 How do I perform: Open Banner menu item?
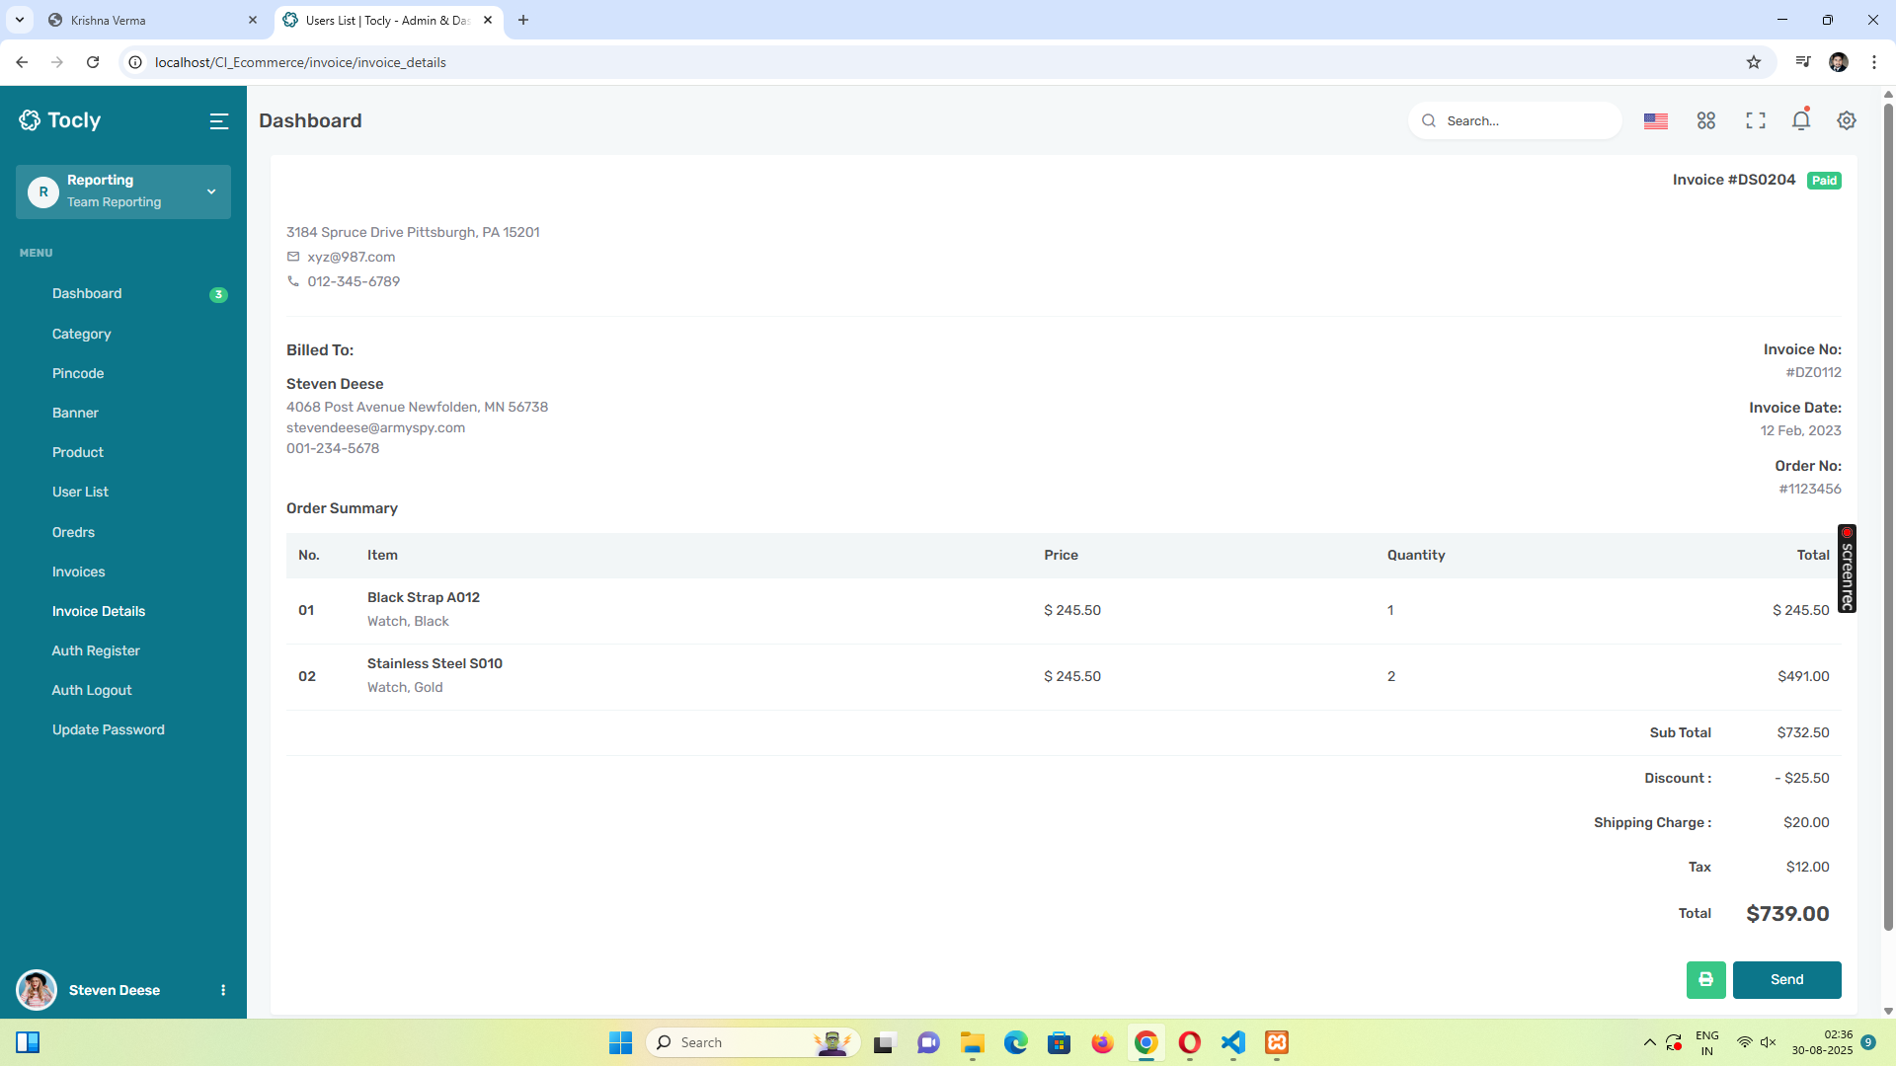[x=75, y=413]
